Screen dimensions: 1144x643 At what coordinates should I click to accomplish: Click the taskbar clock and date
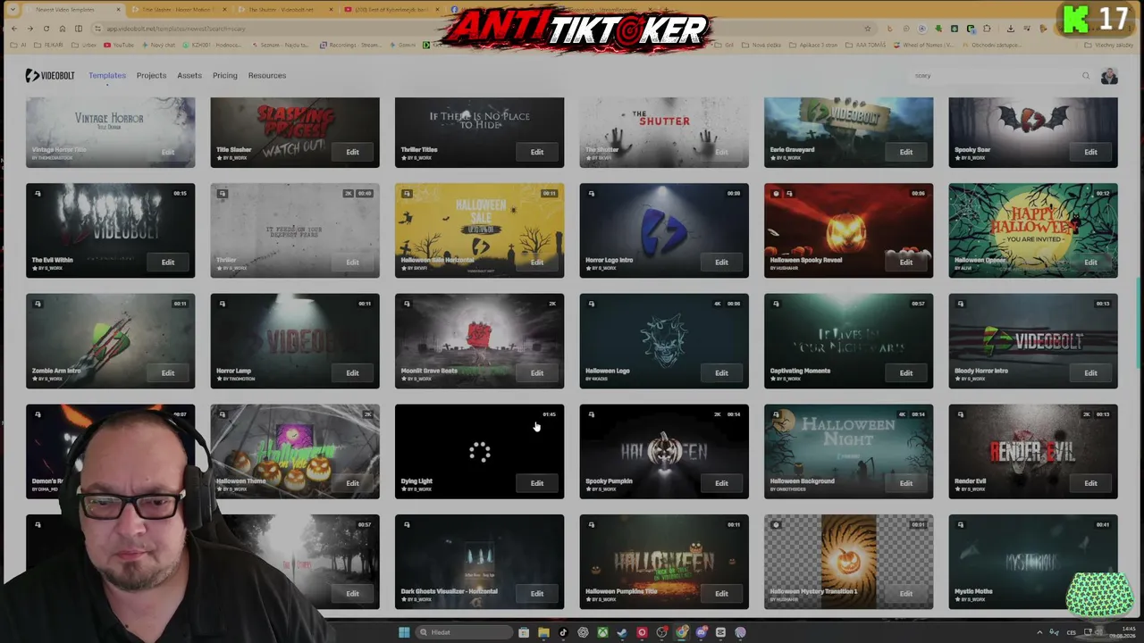coord(1123,632)
